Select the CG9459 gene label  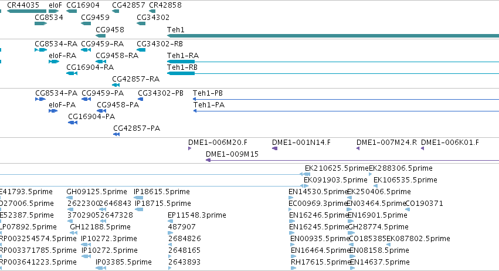coord(95,17)
